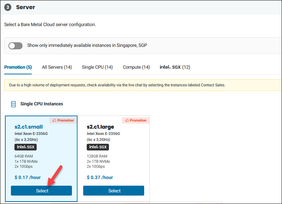Image resolution: width=282 pixels, height=204 pixels.
Task: Click the 2x 1TB NVMe spec
Action: (x=98, y=161)
